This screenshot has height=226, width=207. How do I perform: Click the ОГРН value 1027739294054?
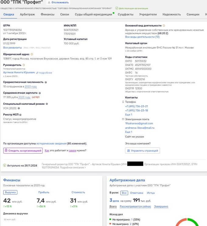click(12, 30)
